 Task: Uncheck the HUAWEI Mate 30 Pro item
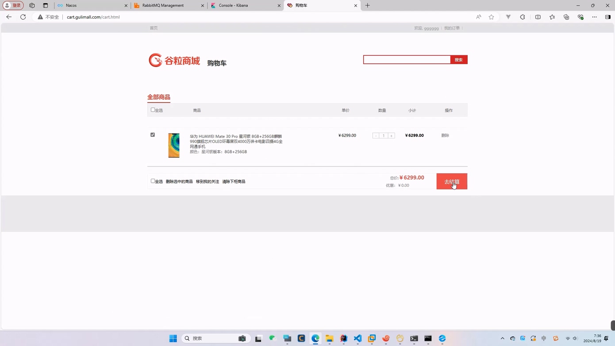[153, 135]
